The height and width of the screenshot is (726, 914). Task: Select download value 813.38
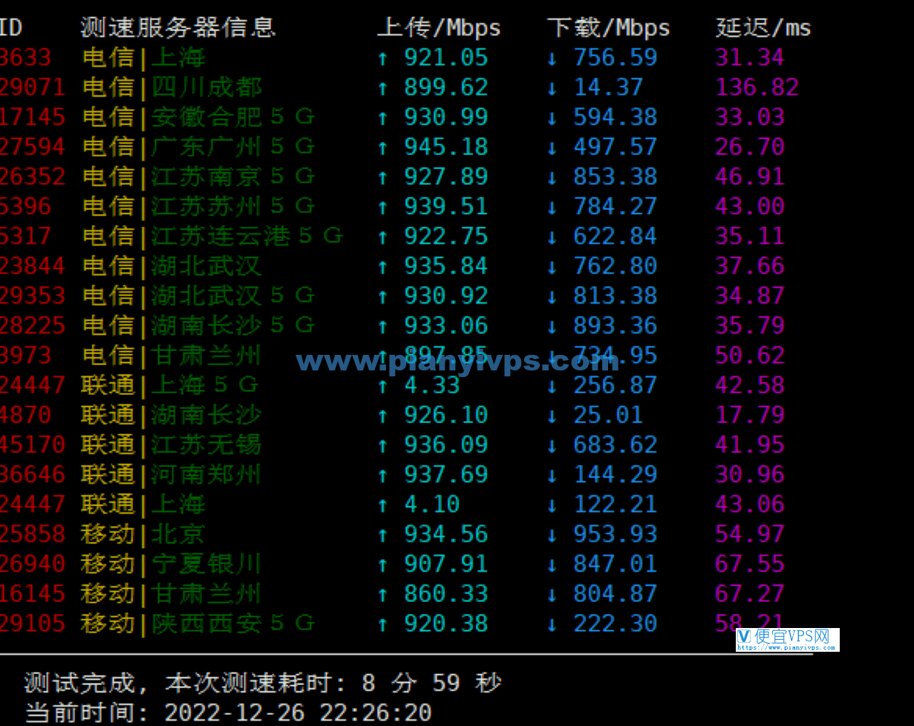click(616, 295)
